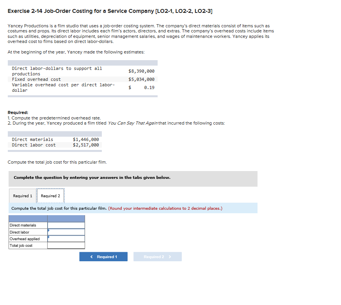Click the Direct materials input field
Viewport: 341px width, 305px height.
point(66,225)
